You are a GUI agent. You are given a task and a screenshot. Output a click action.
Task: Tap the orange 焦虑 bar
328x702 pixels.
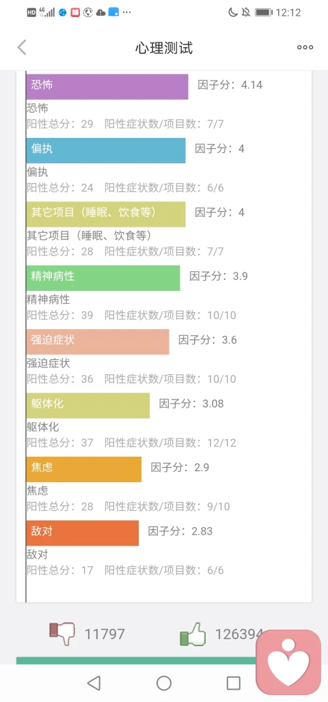[x=84, y=469]
